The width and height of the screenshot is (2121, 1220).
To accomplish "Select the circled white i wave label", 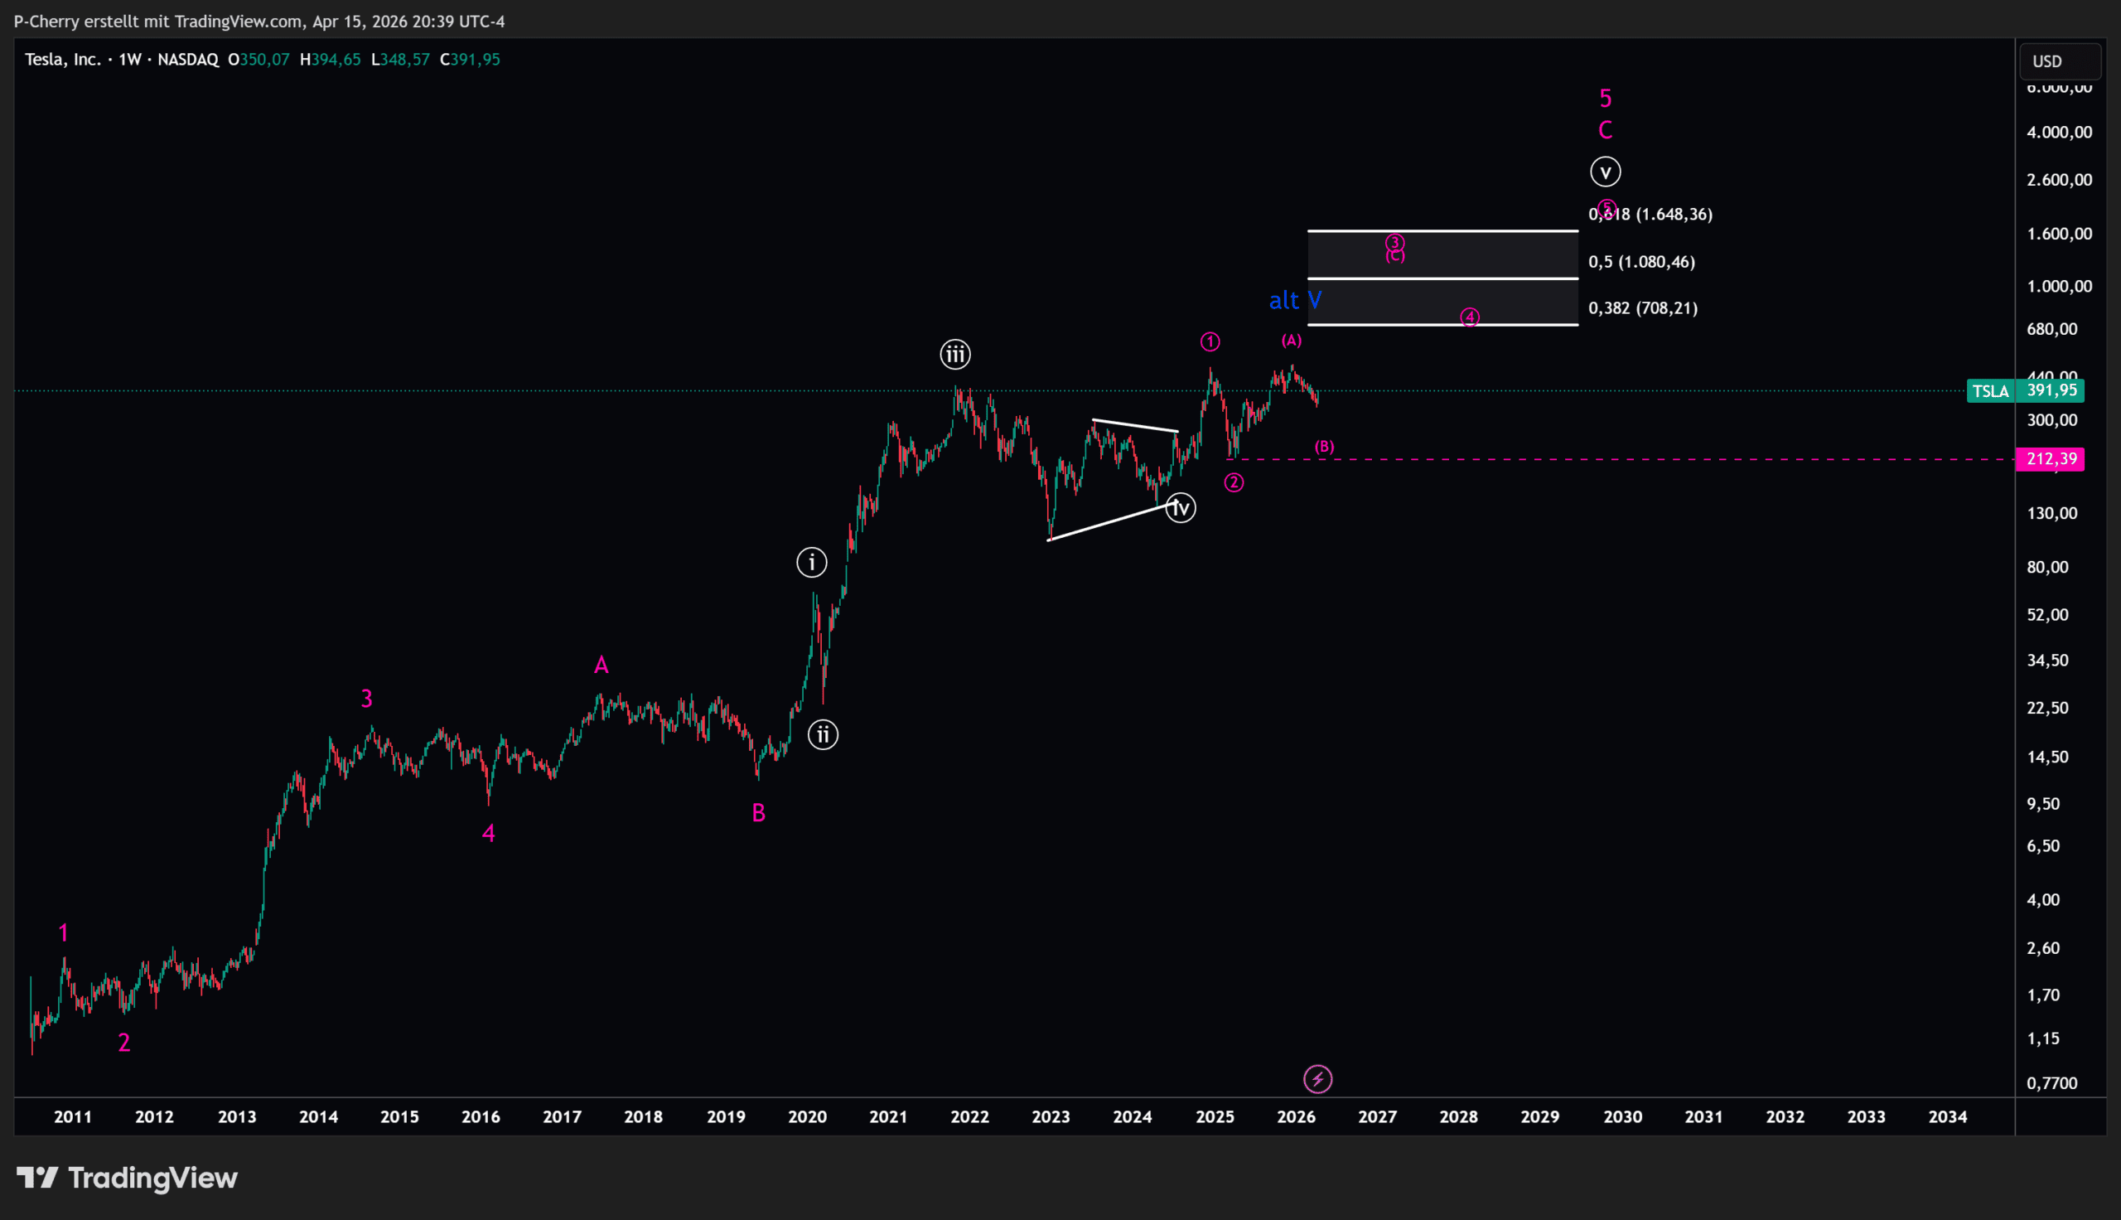I will (x=811, y=562).
